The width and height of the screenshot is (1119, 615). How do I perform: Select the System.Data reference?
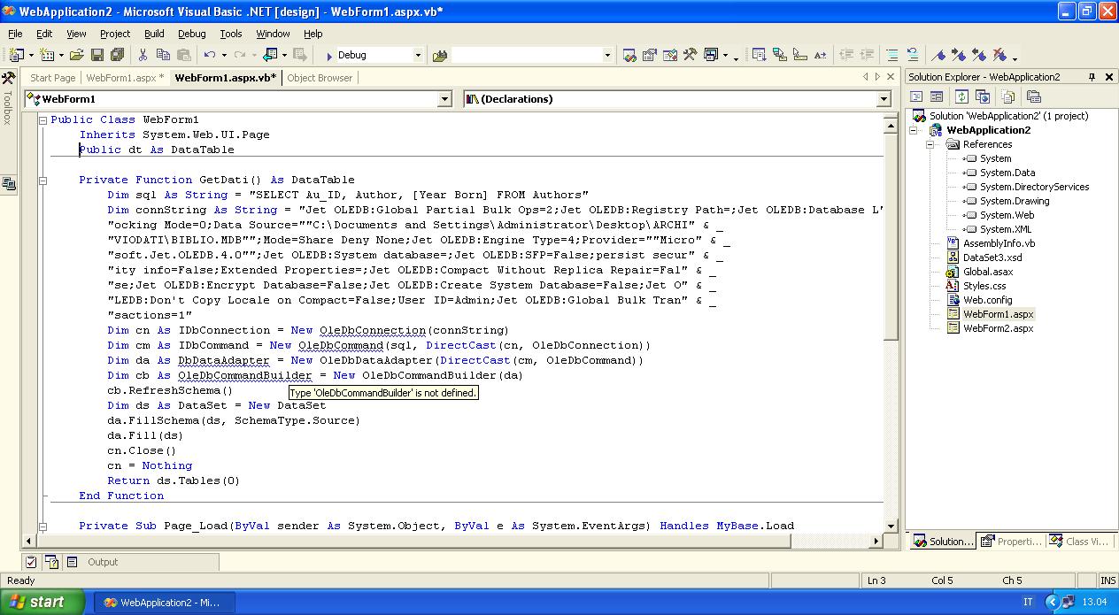click(1007, 173)
